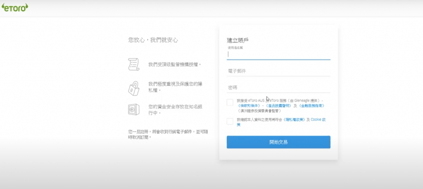Click the scroll document icon beside regulation text
Image resolution: width=423 pixels, height=189 pixels.
pos(133,64)
